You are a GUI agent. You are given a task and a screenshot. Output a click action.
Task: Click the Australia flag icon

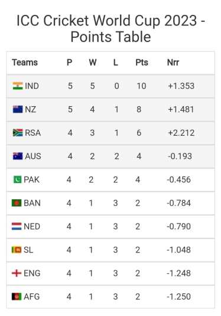(x=18, y=156)
